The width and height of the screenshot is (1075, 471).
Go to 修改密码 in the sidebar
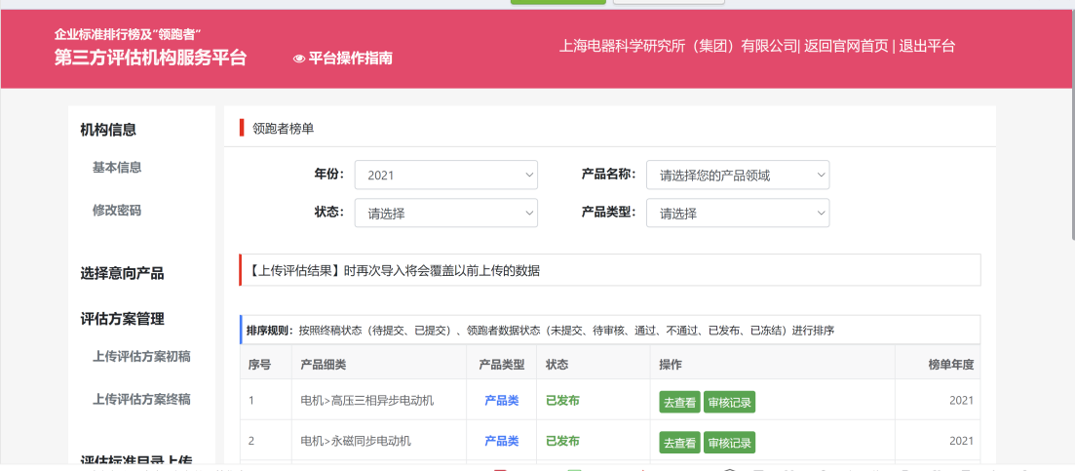click(117, 211)
